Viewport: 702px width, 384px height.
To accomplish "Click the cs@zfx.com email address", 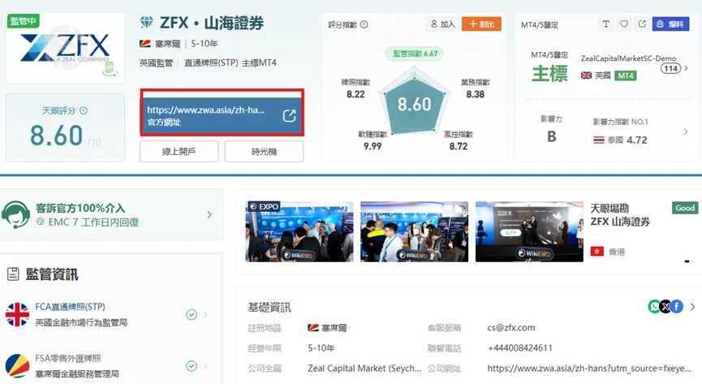I will coord(510,327).
